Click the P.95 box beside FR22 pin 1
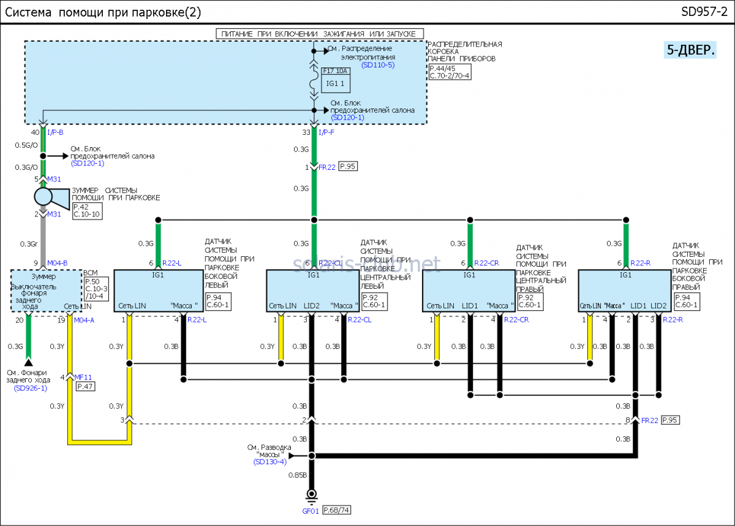Screen dimensions: 735x526 [347, 167]
